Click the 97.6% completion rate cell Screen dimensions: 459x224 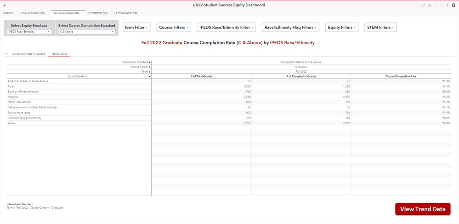[x=401, y=86]
